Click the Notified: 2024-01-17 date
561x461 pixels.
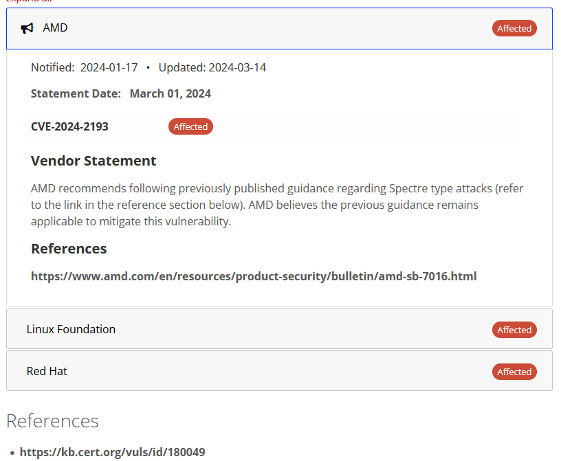[84, 67]
